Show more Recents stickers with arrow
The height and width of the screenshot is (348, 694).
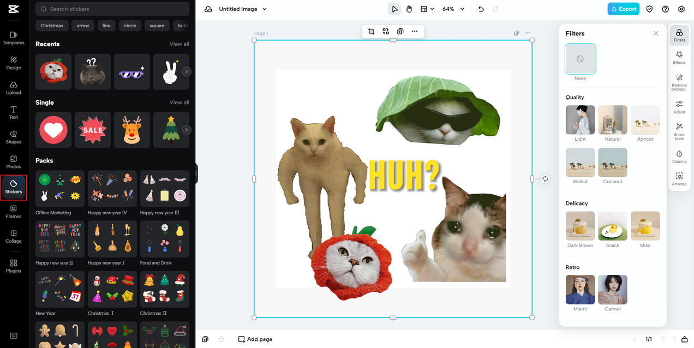pyautogui.click(x=187, y=71)
